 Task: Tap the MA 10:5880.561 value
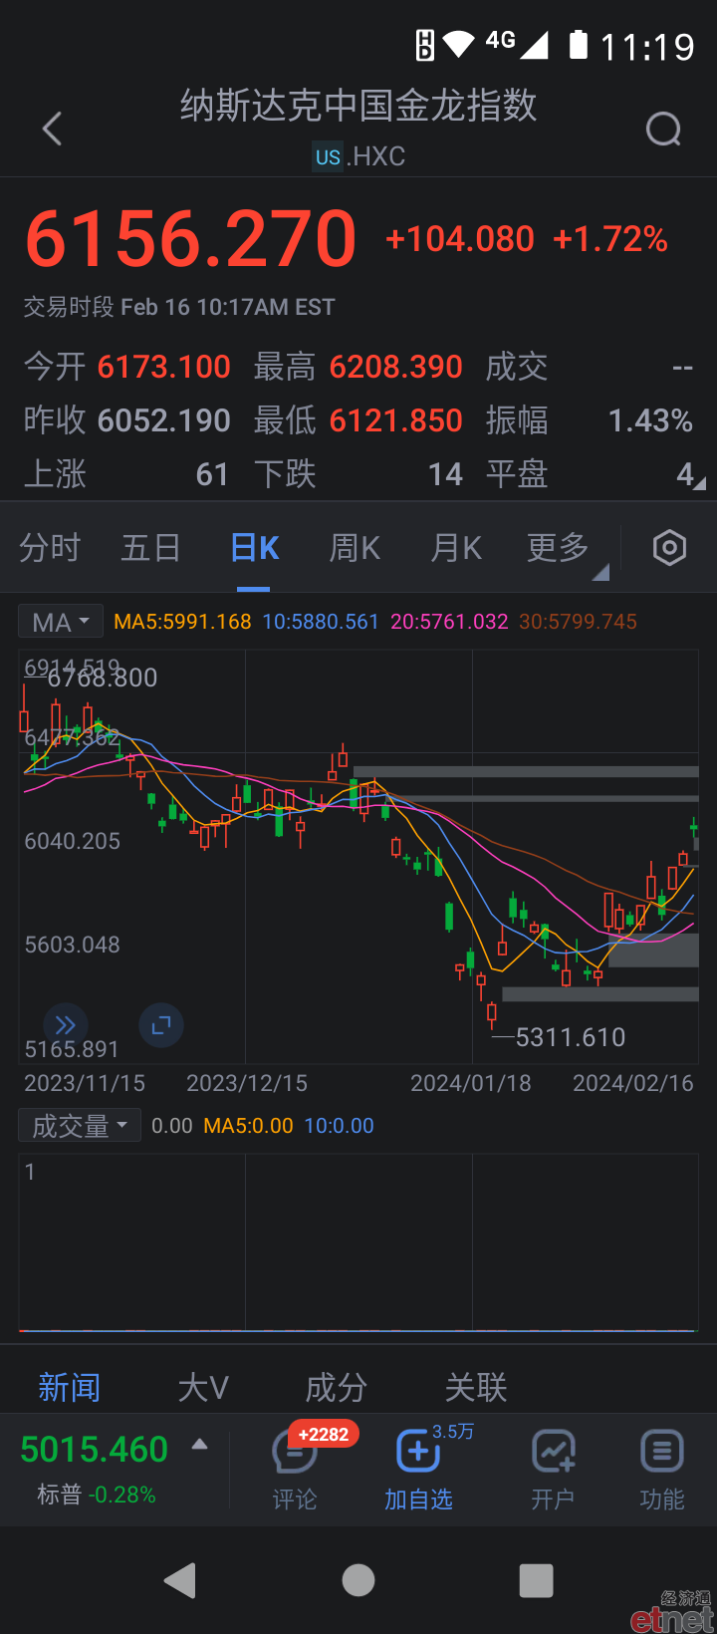click(321, 622)
